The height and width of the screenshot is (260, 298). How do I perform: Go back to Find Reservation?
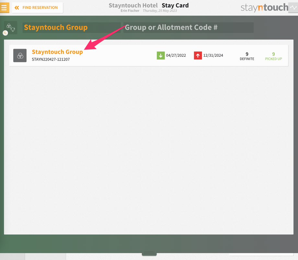38,7
